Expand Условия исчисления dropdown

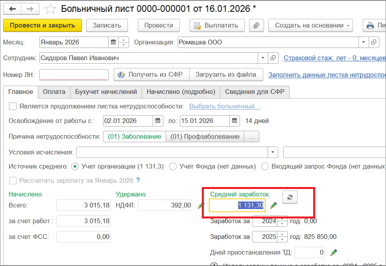(x=273, y=152)
